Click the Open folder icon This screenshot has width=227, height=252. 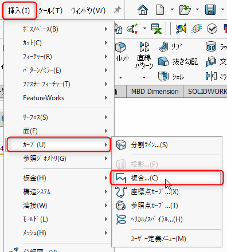185,10
